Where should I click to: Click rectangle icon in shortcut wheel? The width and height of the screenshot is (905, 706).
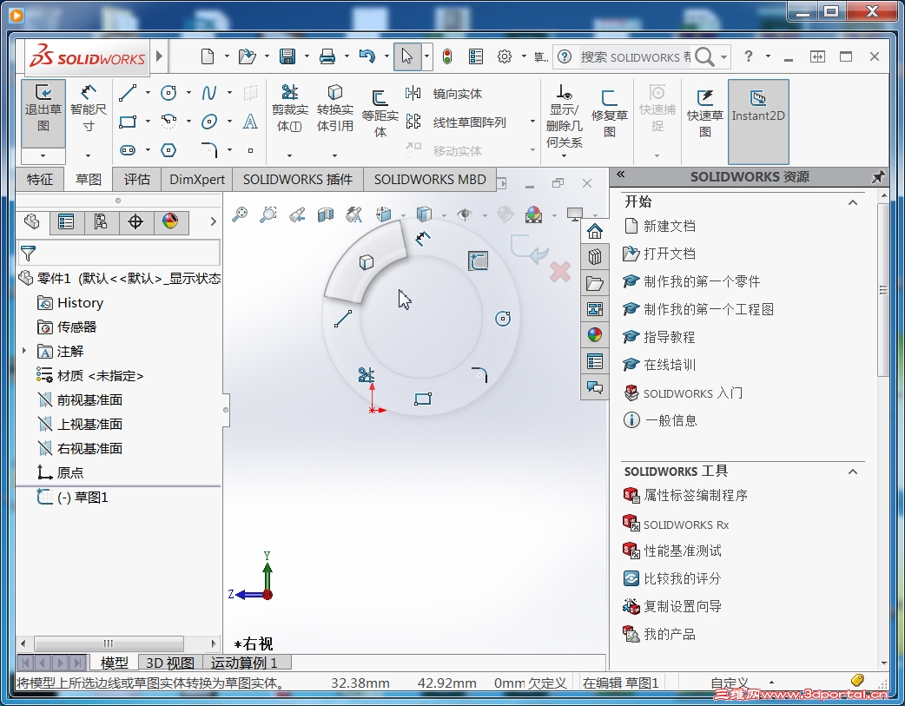point(423,399)
